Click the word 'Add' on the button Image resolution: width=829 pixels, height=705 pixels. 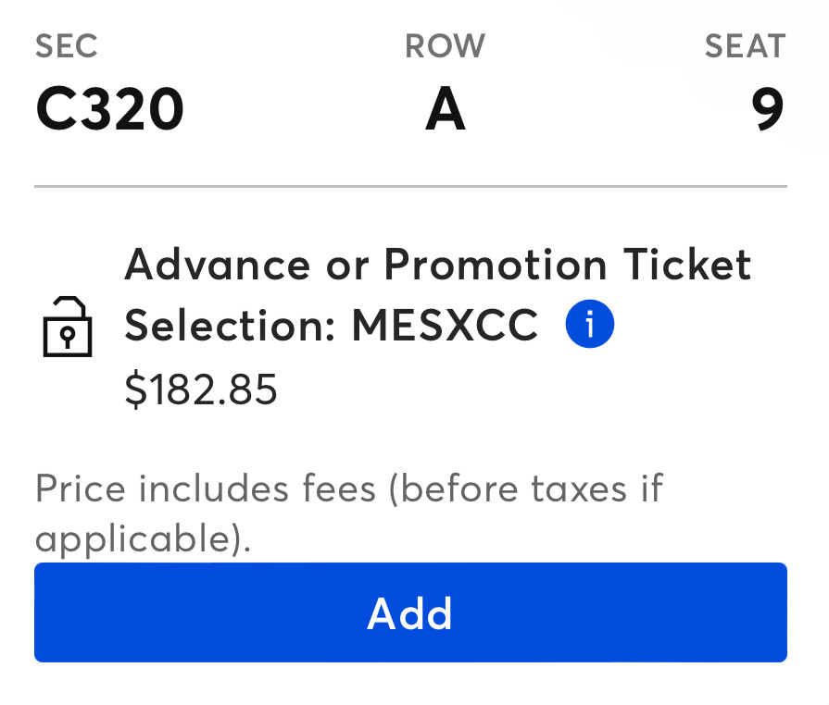(x=410, y=613)
